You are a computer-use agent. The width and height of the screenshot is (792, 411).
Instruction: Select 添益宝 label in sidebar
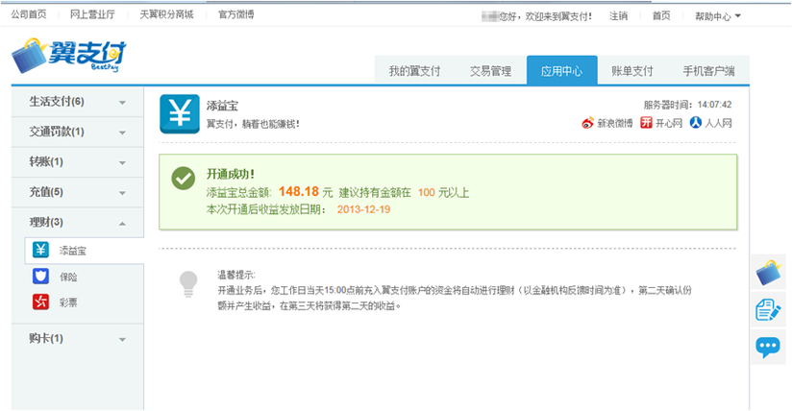(73, 251)
